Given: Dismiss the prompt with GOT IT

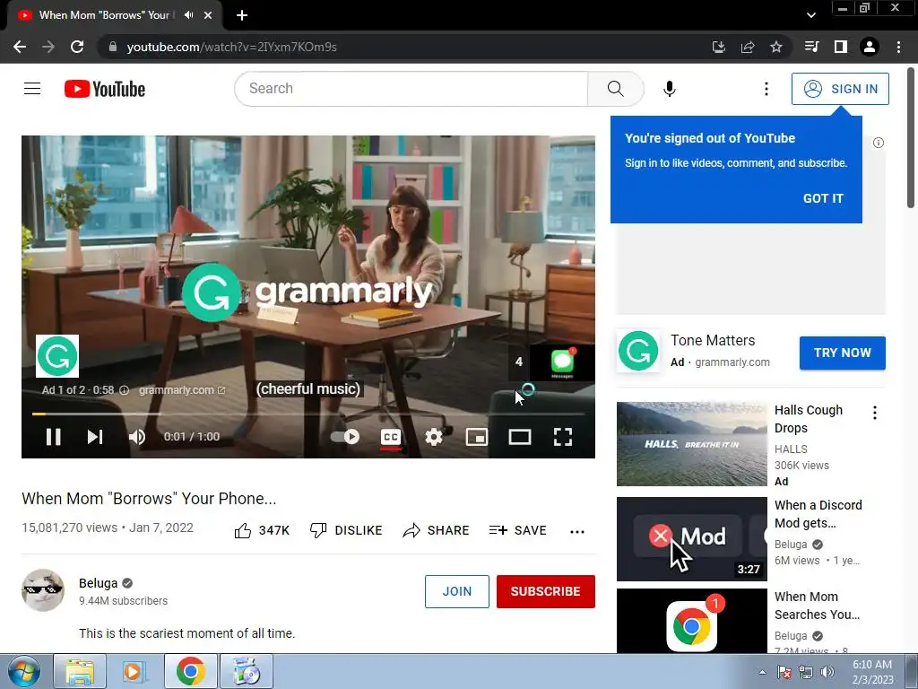Looking at the screenshot, I should (823, 198).
